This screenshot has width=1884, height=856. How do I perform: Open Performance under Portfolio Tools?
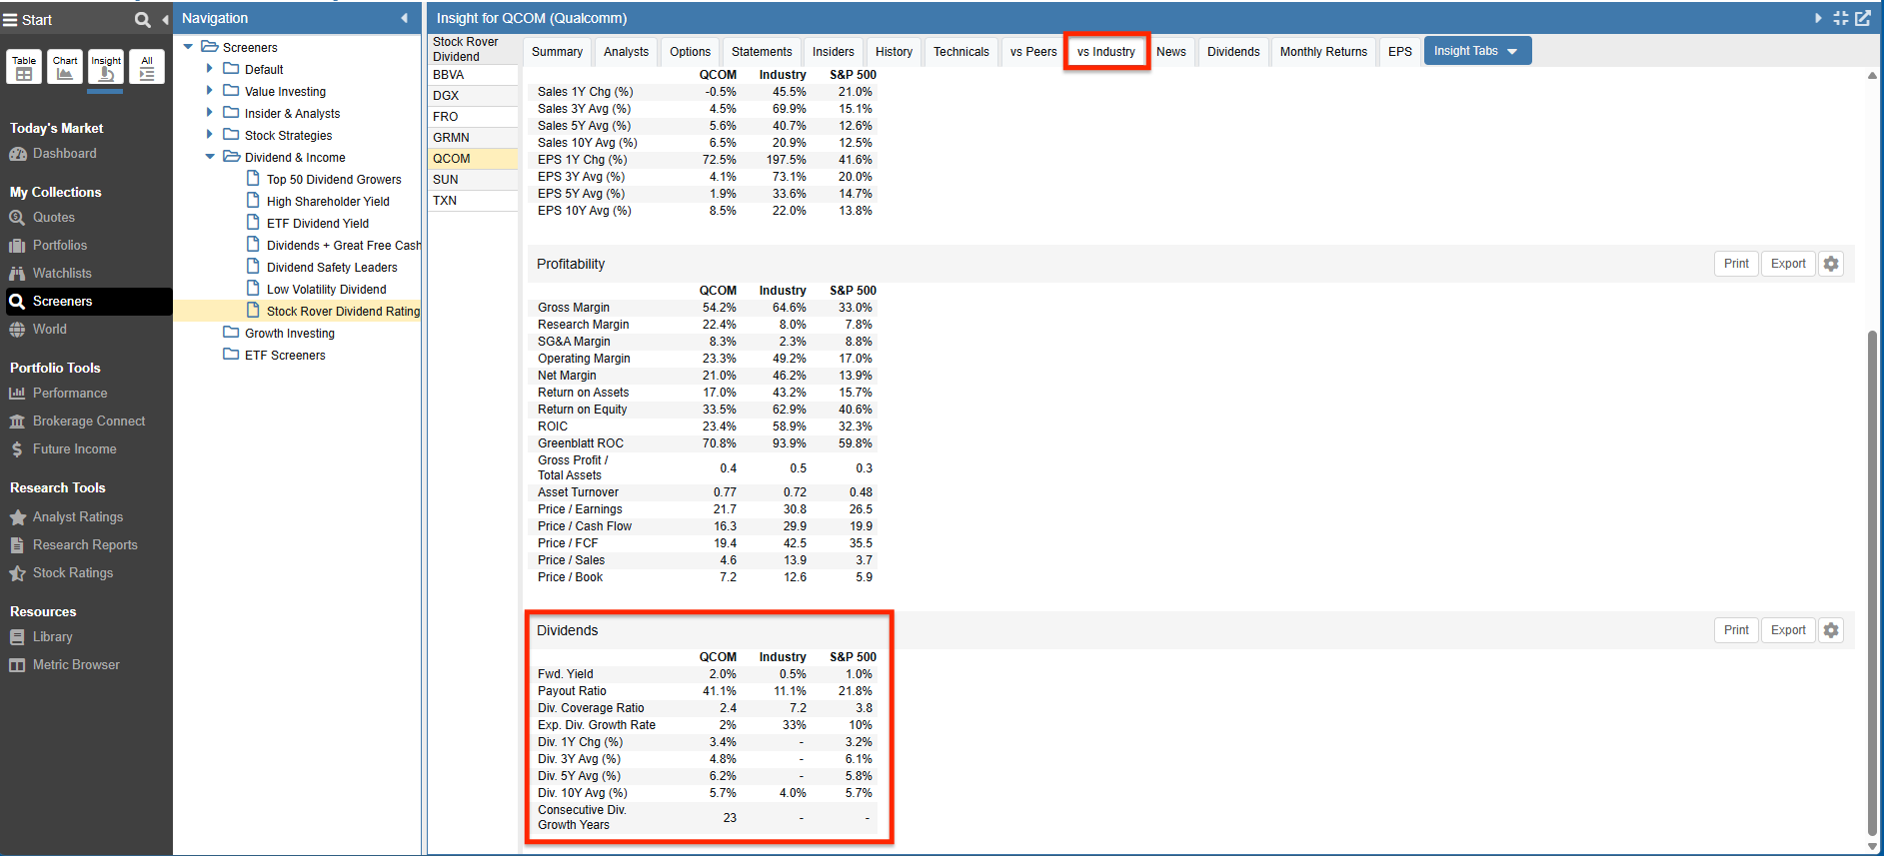click(x=69, y=393)
